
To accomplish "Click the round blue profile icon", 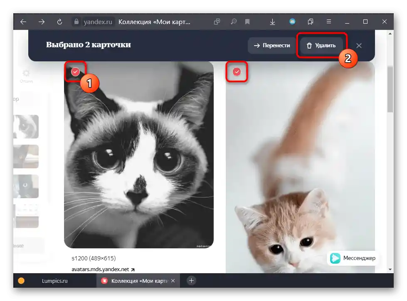I will click(x=292, y=22).
